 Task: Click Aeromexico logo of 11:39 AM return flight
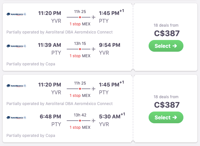(x=16, y=46)
